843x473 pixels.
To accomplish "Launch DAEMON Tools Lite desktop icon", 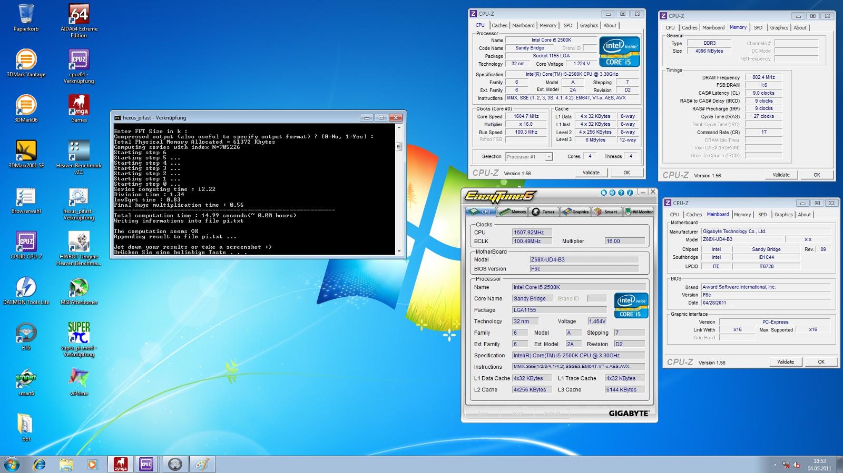I will (26, 291).
